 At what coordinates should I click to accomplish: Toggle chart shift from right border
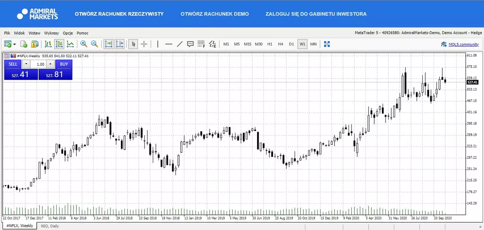[x=119, y=44]
